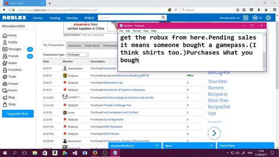Switch to the My Transactions tab

tap(54, 45)
